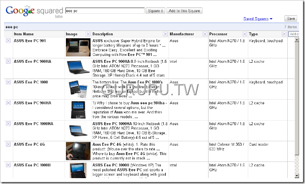Select item name ASUS Eee PC 901
305x184 pixels.
coord(30,41)
